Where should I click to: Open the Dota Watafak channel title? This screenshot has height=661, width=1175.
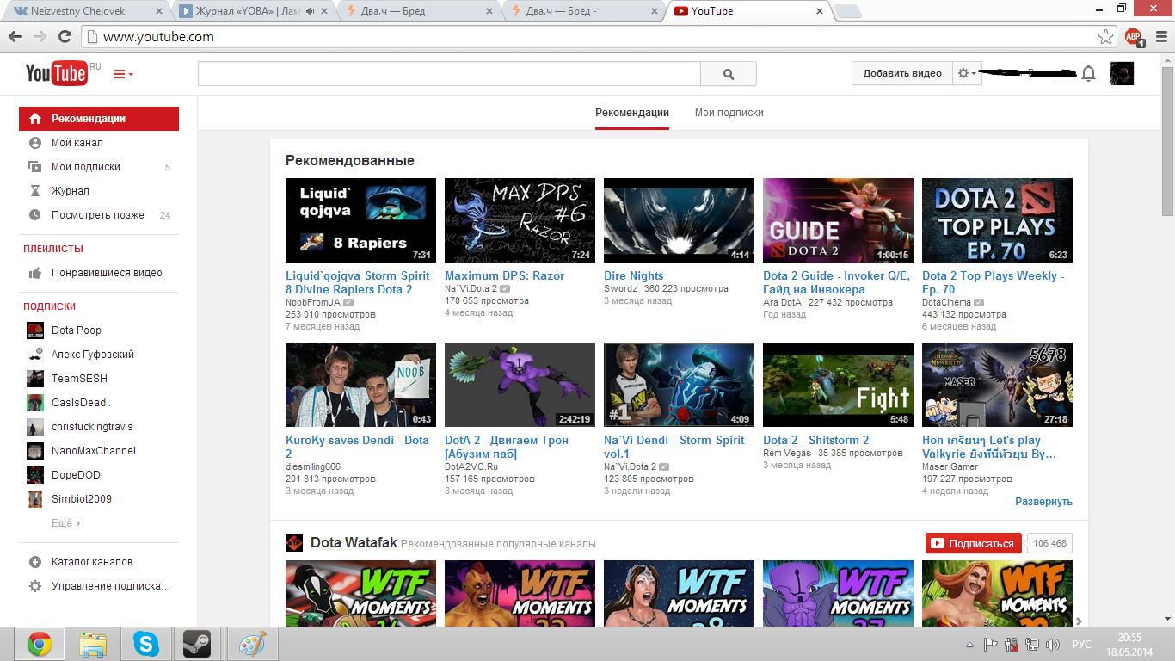[354, 543]
